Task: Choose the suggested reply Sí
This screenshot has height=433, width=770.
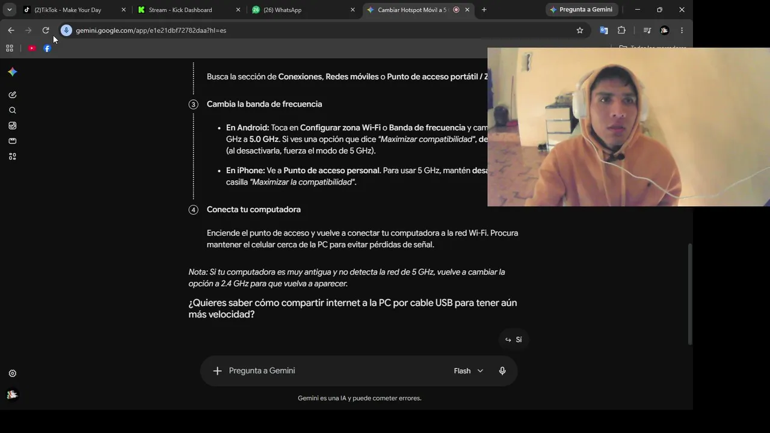Action: 513,340
